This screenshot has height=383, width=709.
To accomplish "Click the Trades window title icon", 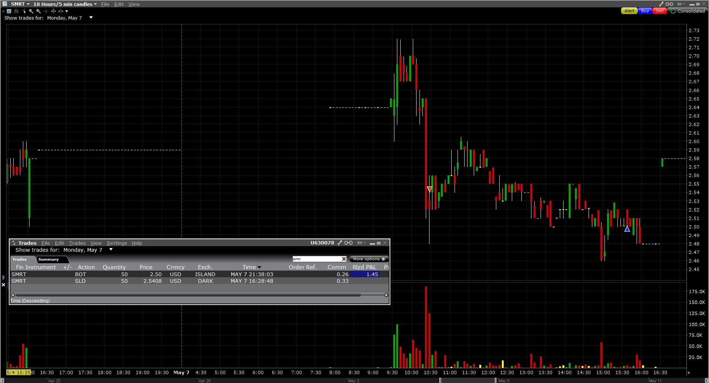I will tap(14, 243).
